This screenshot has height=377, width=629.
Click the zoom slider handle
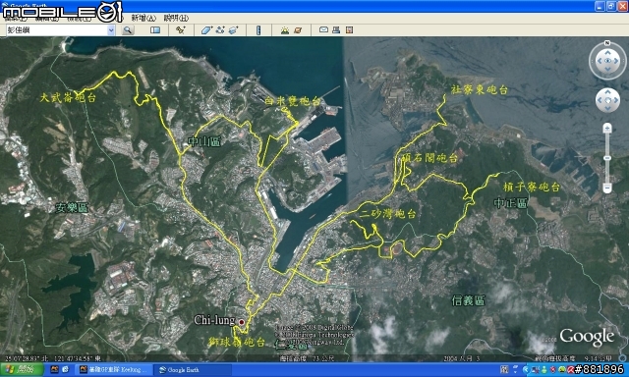coord(607,158)
